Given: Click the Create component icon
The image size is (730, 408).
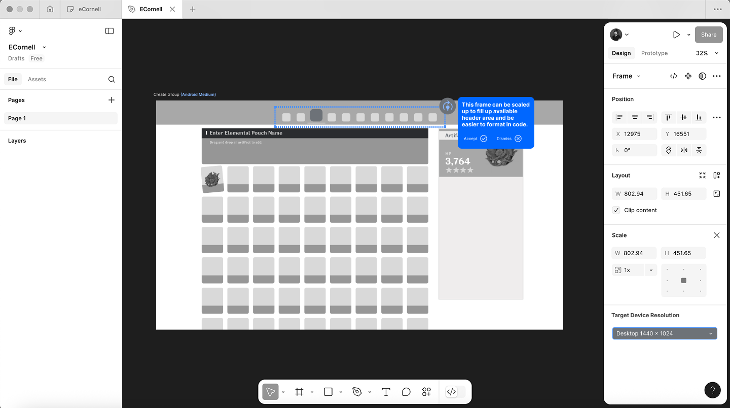Looking at the screenshot, I should [x=688, y=76].
